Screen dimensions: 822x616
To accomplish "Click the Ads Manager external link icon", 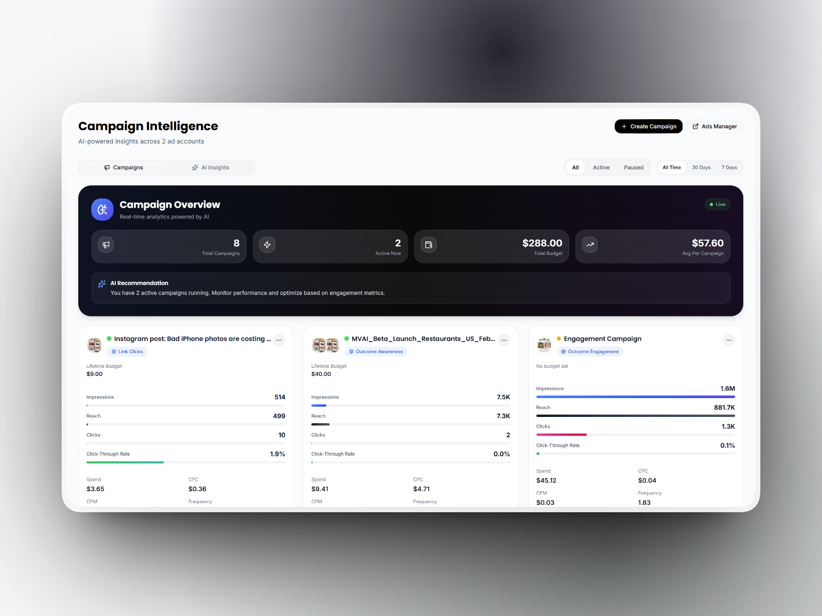I will coord(695,126).
